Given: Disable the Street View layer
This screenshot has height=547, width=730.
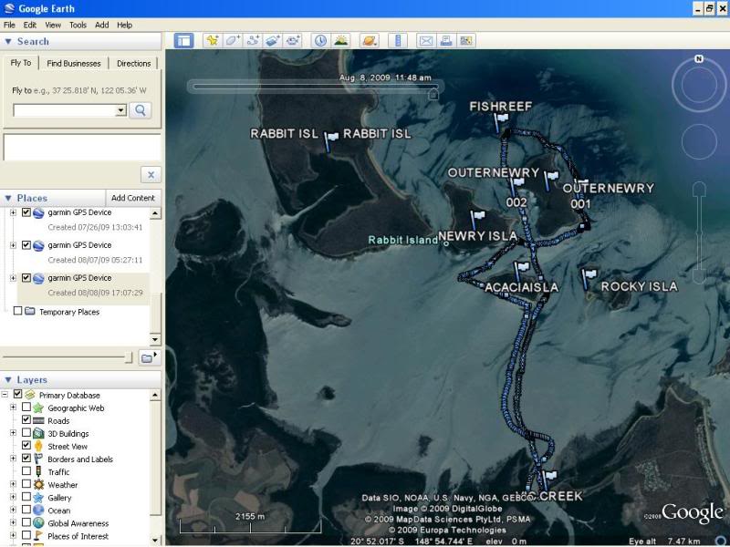Looking at the screenshot, I should click(x=26, y=445).
